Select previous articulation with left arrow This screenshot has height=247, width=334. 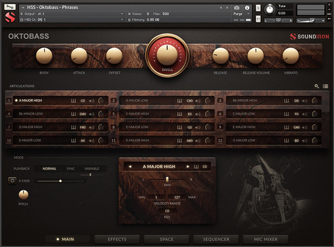coord(130,167)
